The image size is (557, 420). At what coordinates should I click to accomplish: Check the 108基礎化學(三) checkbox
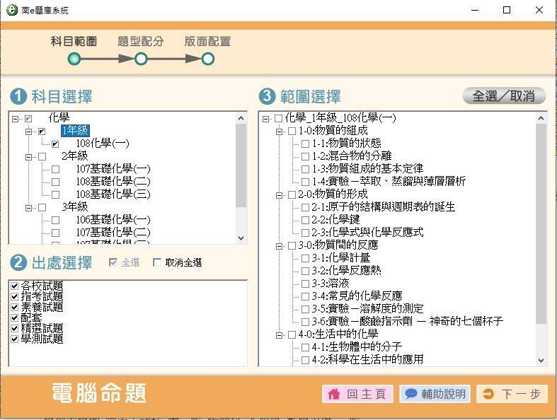click(55, 194)
